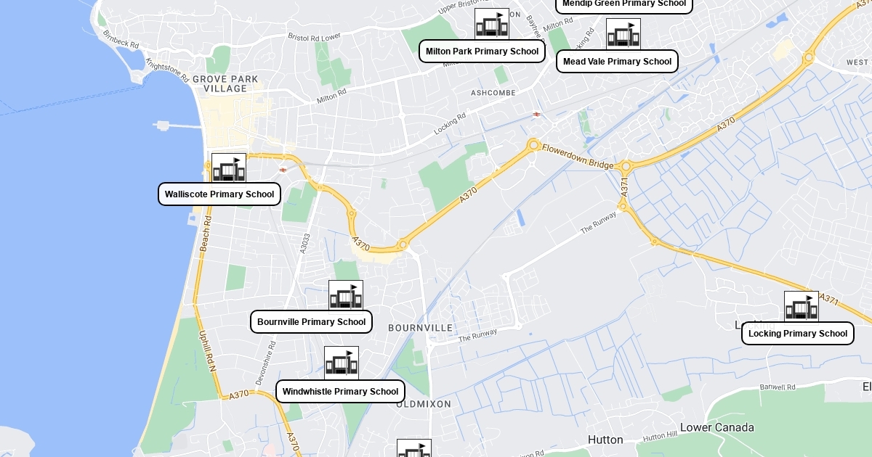Click the Bournville Primary School label

312,322
